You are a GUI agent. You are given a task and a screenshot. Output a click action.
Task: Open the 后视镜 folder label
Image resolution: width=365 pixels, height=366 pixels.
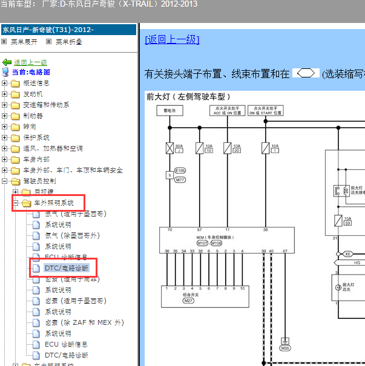44,192
